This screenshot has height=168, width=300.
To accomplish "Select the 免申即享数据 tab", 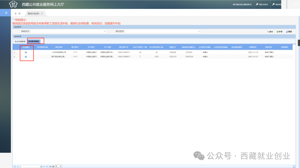I will click(x=34, y=41).
